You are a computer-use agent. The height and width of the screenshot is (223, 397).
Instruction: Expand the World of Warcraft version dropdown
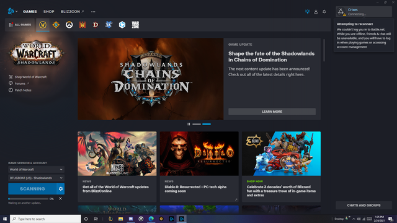coord(36,169)
